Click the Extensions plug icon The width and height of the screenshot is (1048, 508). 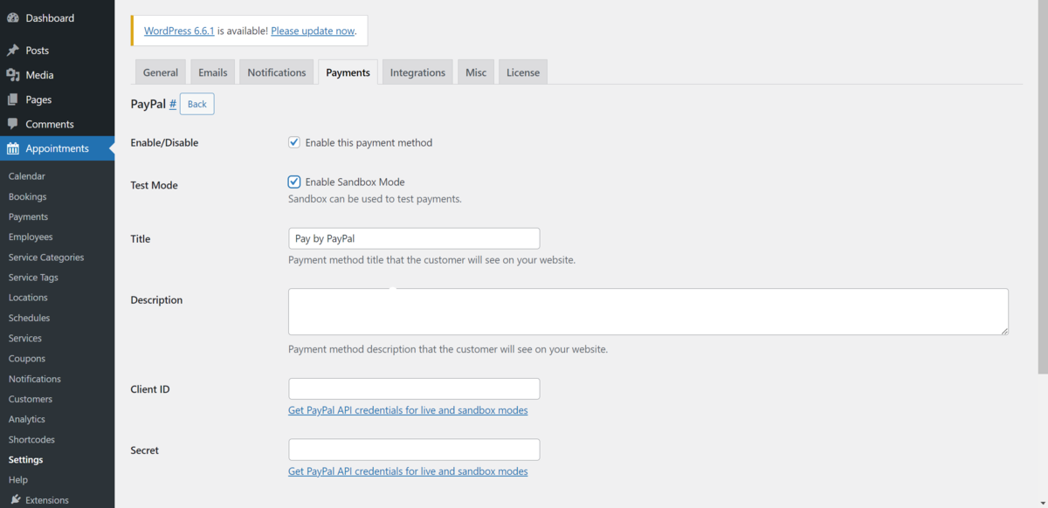tap(15, 500)
